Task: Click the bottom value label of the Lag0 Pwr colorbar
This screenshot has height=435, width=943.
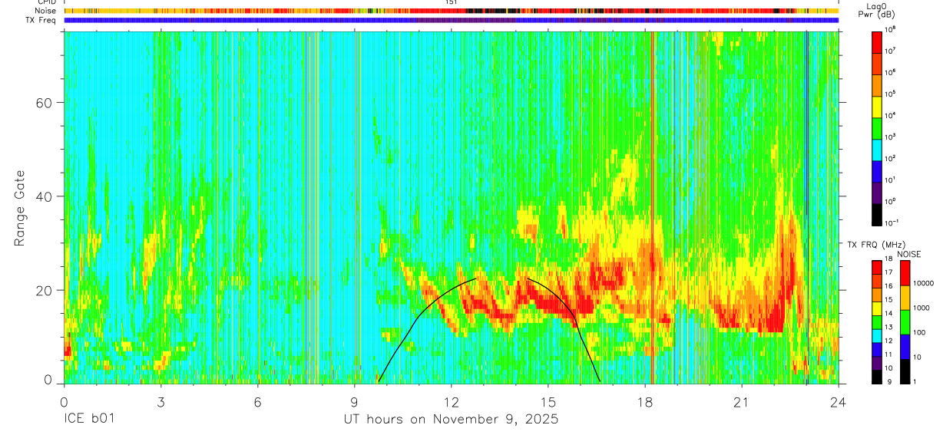Action: click(x=892, y=223)
